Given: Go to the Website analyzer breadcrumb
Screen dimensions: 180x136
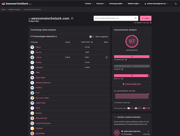Looking at the screenshot, I should (x=15, y=10).
